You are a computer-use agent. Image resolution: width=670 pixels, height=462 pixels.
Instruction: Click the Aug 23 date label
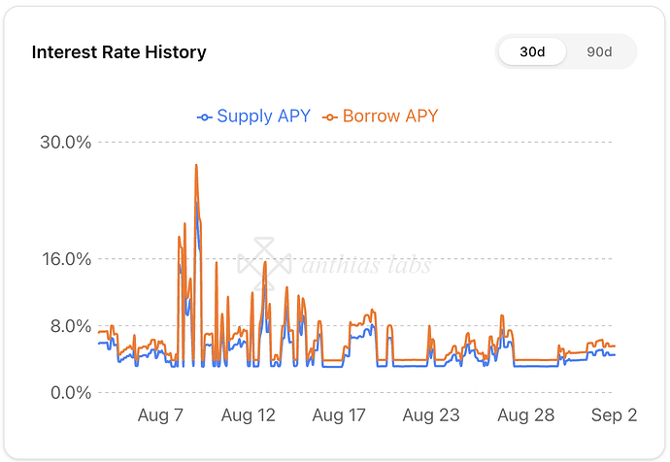tap(430, 415)
